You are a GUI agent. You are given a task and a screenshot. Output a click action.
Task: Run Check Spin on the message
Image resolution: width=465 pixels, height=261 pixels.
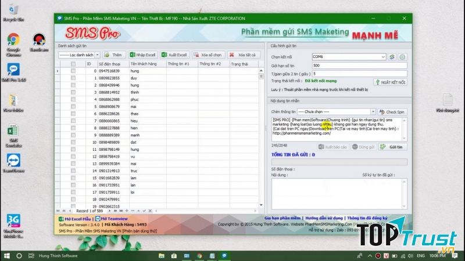(392, 112)
